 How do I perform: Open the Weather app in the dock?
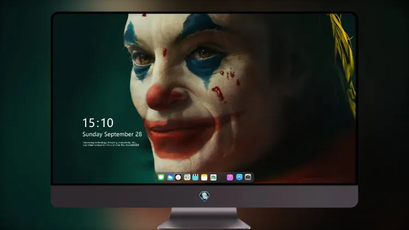[170, 177]
